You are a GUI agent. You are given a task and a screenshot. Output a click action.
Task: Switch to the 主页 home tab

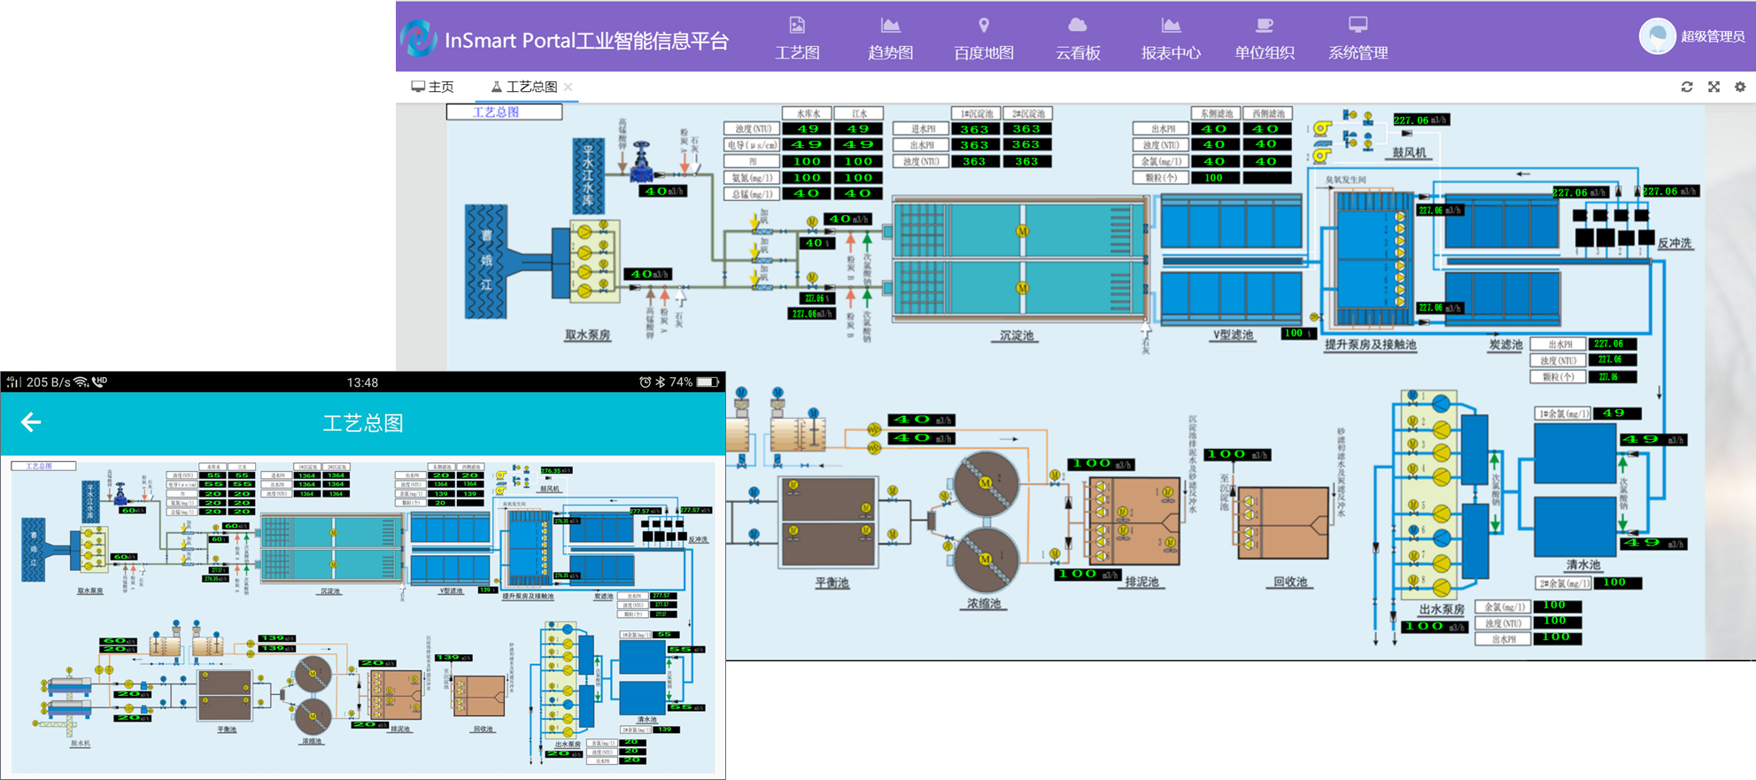432,87
